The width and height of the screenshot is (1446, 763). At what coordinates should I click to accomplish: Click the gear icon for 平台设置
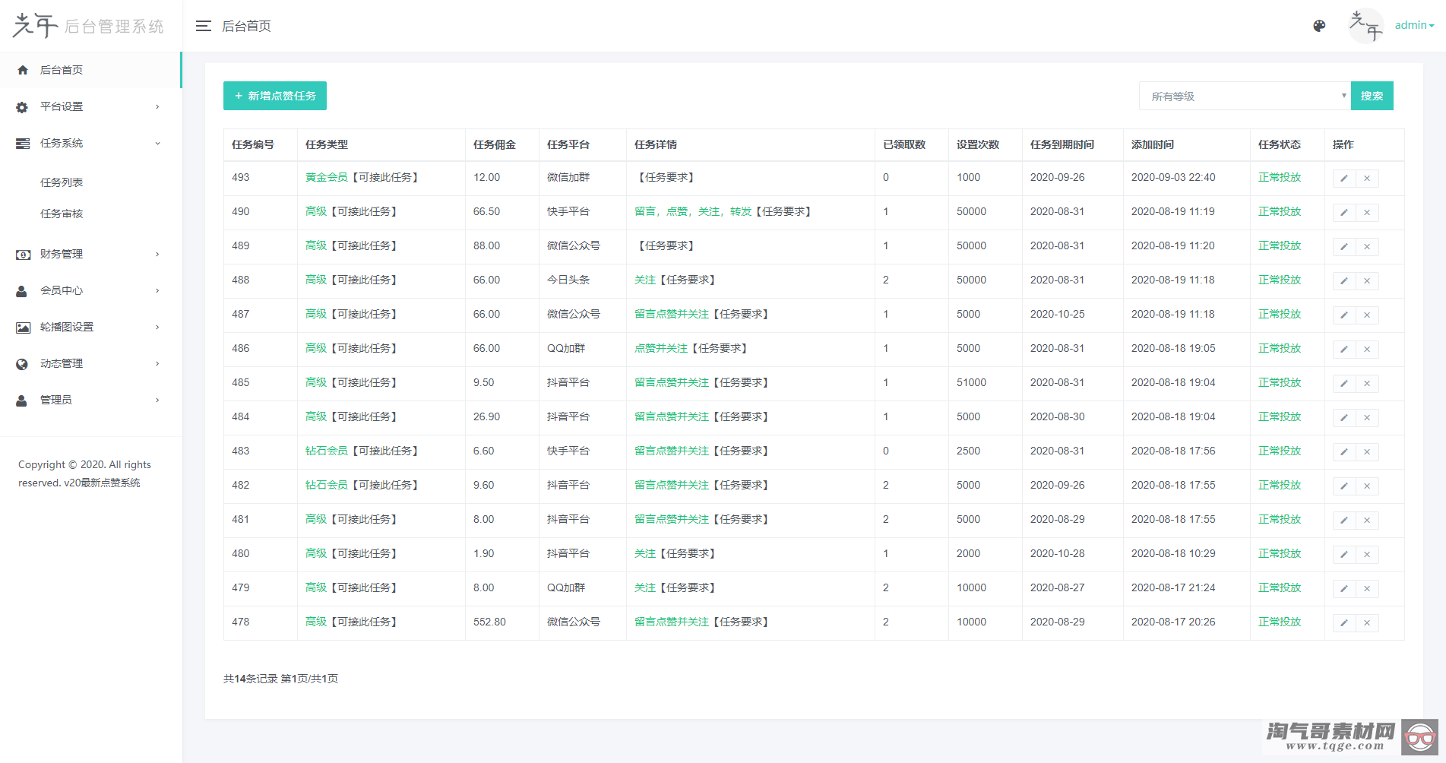(x=23, y=107)
